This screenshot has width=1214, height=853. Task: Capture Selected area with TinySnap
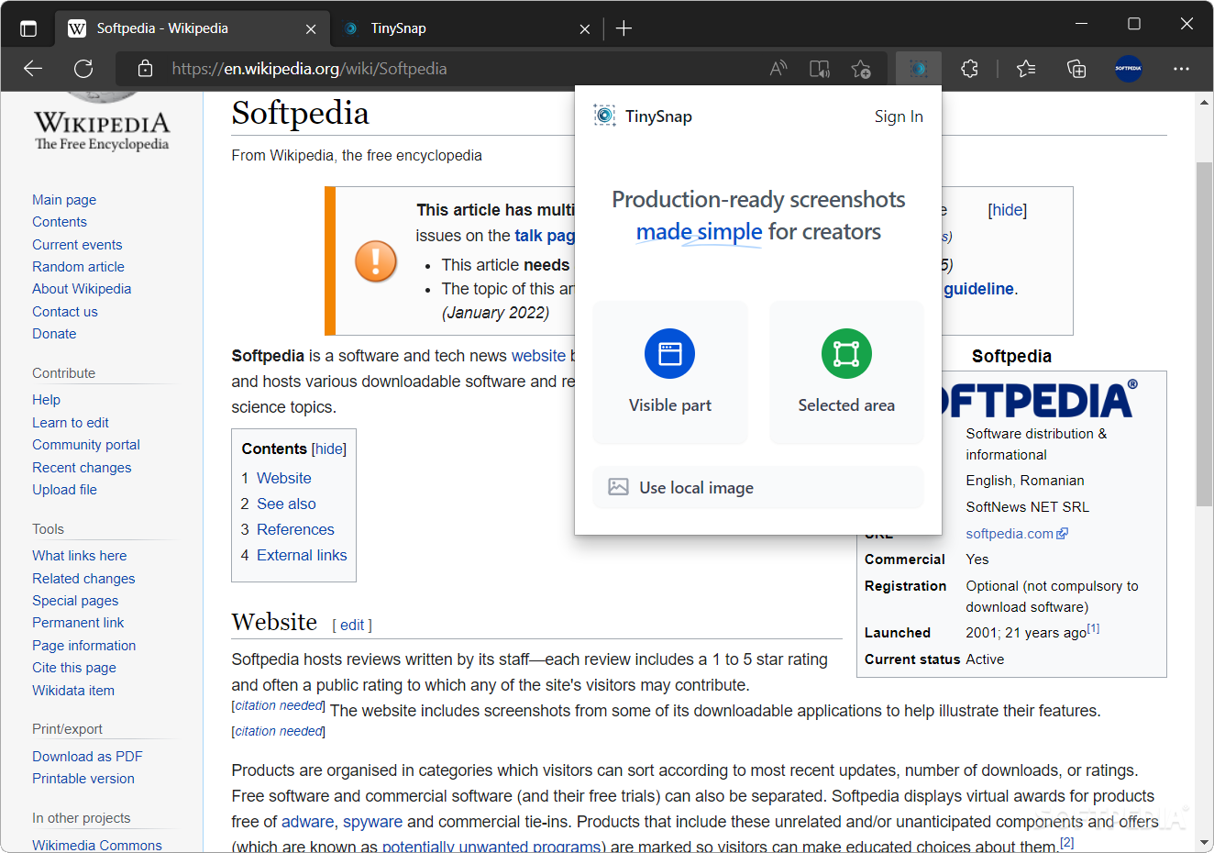pyautogui.click(x=846, y=372)
